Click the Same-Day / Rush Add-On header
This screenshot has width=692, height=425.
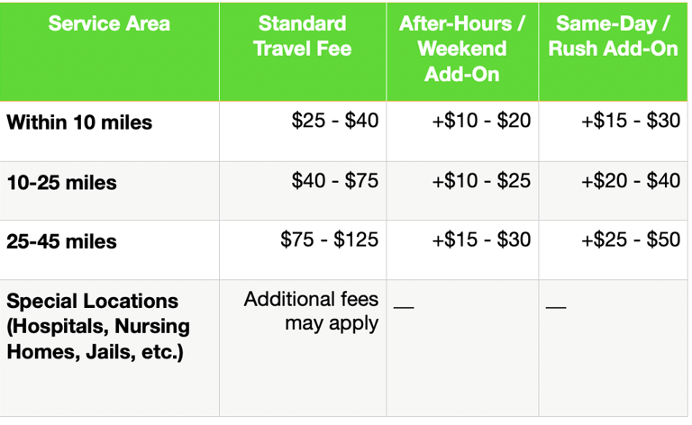point(613,52)
